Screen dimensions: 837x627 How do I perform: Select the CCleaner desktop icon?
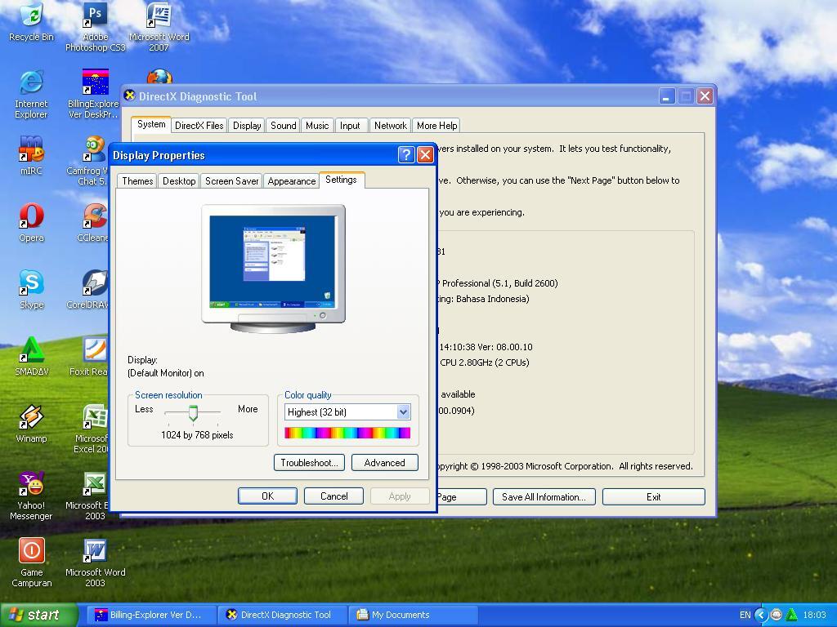93,222
